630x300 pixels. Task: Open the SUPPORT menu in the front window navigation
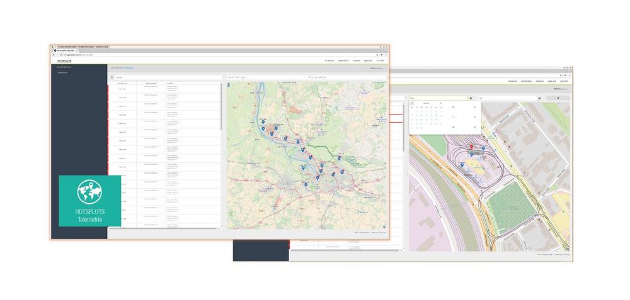pyautogui.click(x=381, y=61)
